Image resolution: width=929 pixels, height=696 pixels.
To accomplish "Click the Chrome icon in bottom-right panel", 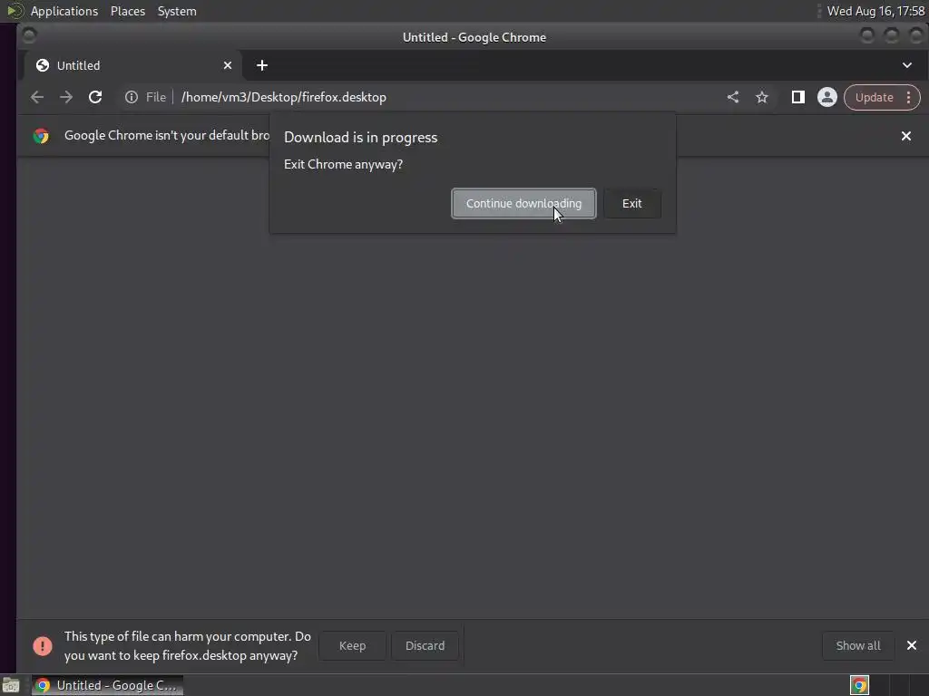I will click(x=860, y=685).
